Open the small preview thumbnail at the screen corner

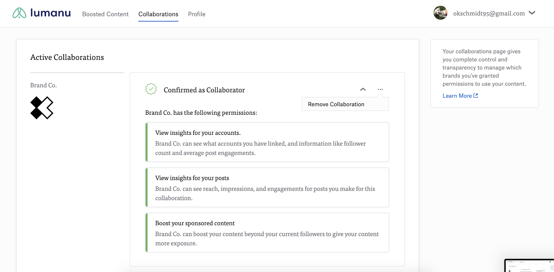coord(529,265)
